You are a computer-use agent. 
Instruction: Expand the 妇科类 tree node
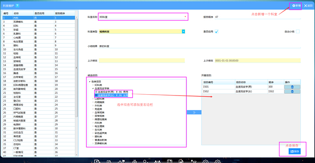click(93, 85)
